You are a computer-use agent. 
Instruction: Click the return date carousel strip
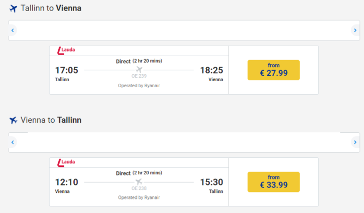[184, 142]
